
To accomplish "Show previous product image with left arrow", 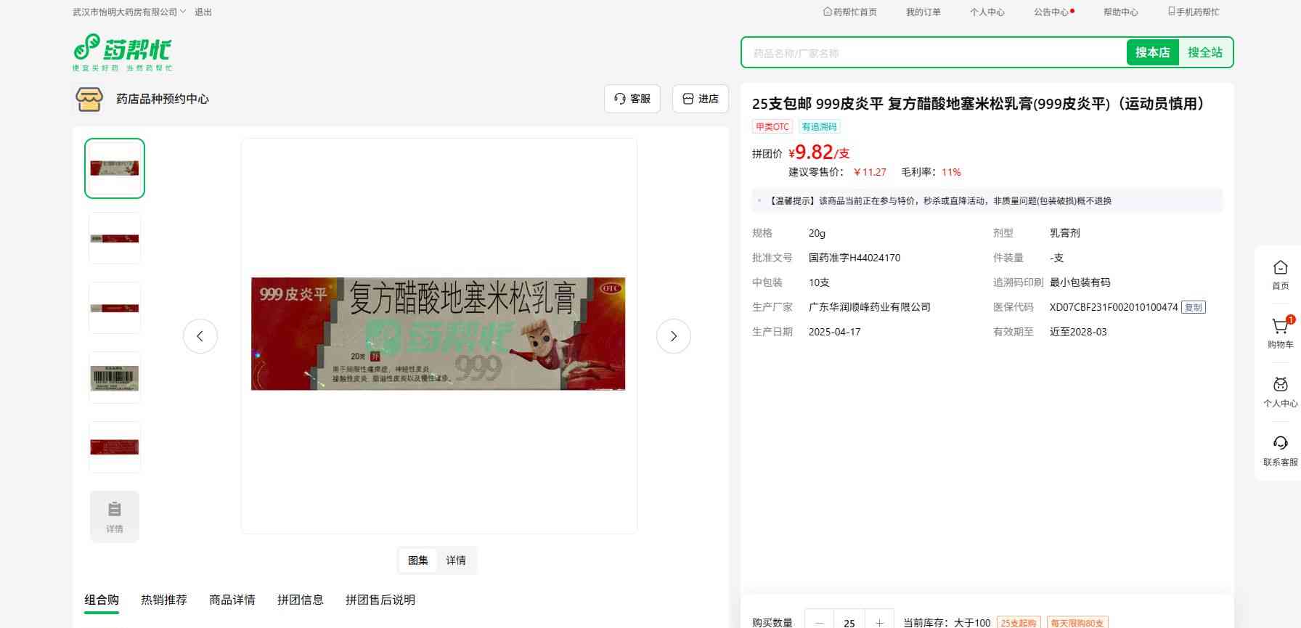I will [x=200, y=336].
